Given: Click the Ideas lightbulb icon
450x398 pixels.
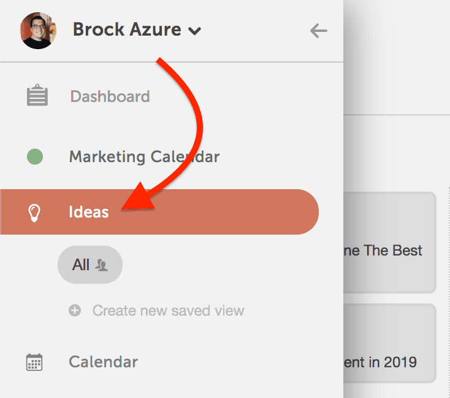Looking at the screenshot, I should pos(34,213).
